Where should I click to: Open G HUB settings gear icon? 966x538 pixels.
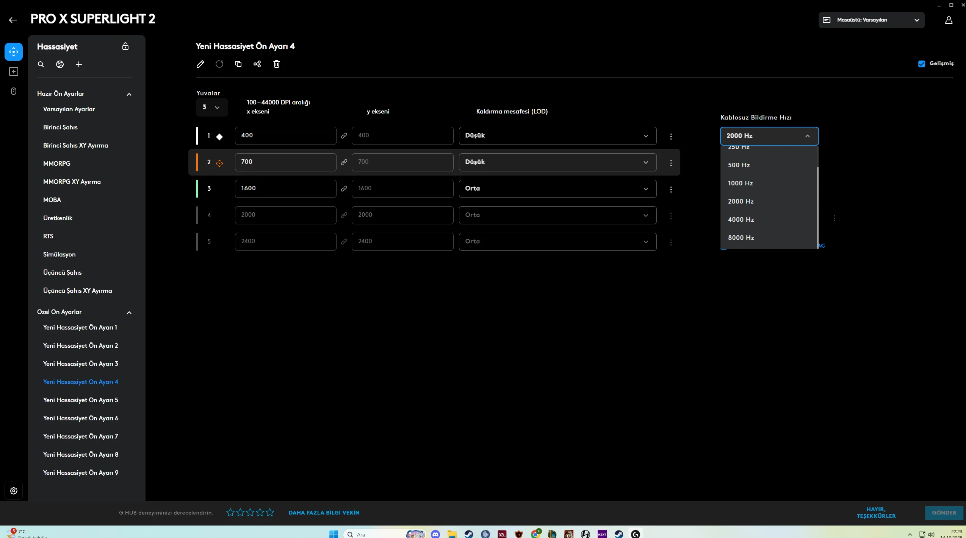pyautogui.click(x=14, y=491)
